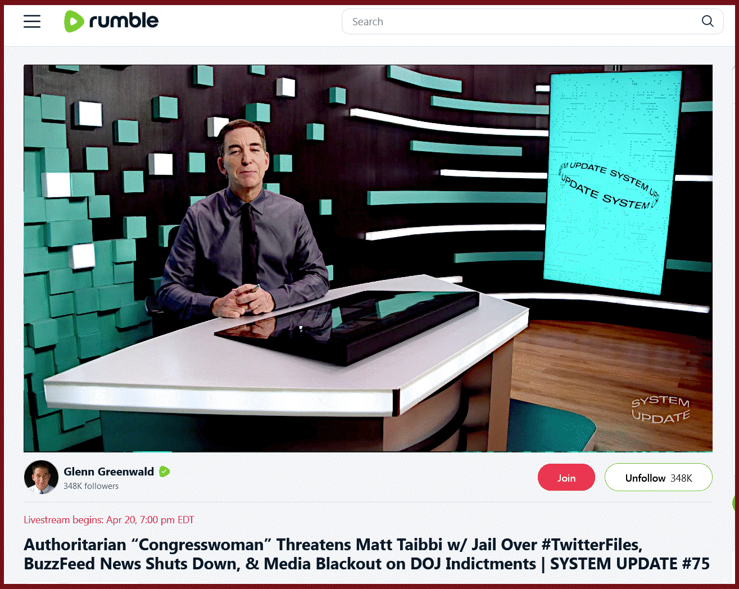Play the System Update video thumbnail
This screenshot has width=739, height=589.
368,259
